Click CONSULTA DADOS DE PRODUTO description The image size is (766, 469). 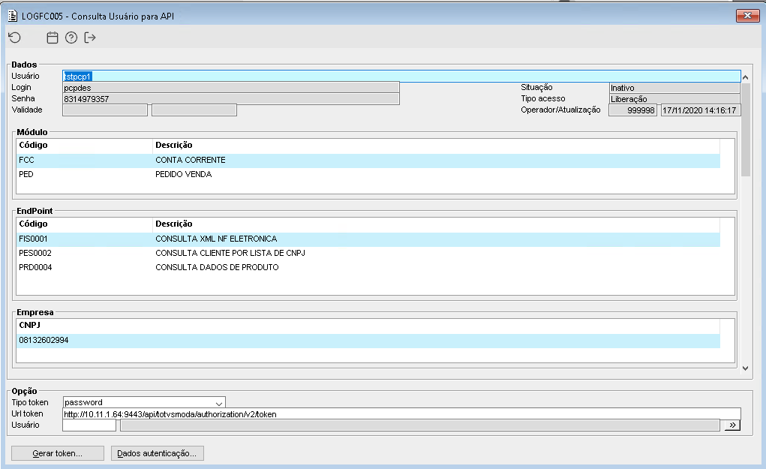(x=217, y=267)
